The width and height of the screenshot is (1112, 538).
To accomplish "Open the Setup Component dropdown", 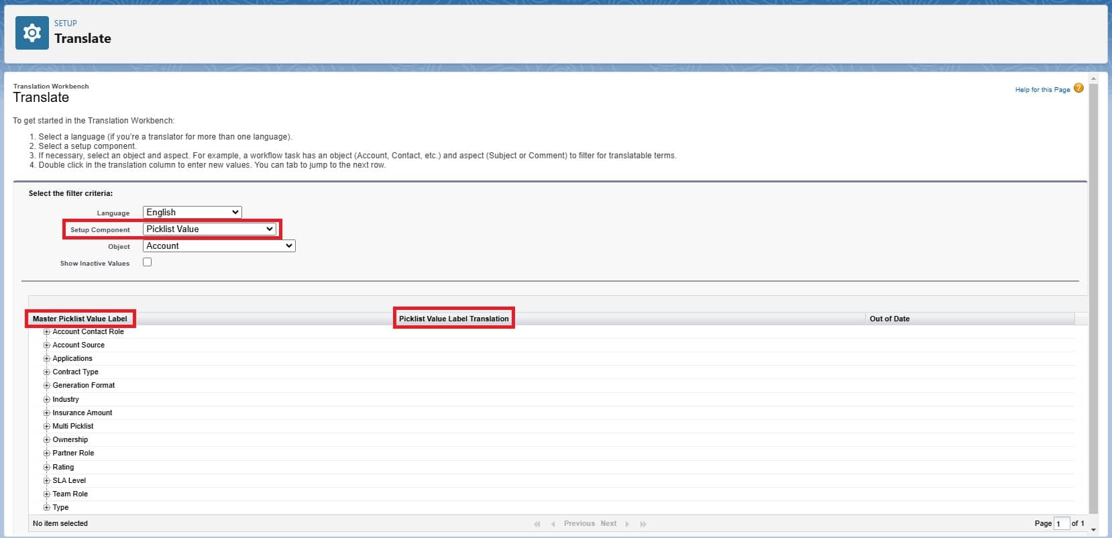I will (209, 229).
